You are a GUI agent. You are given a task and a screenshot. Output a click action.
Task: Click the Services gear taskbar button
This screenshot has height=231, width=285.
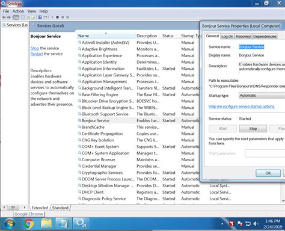click(81, 224)
